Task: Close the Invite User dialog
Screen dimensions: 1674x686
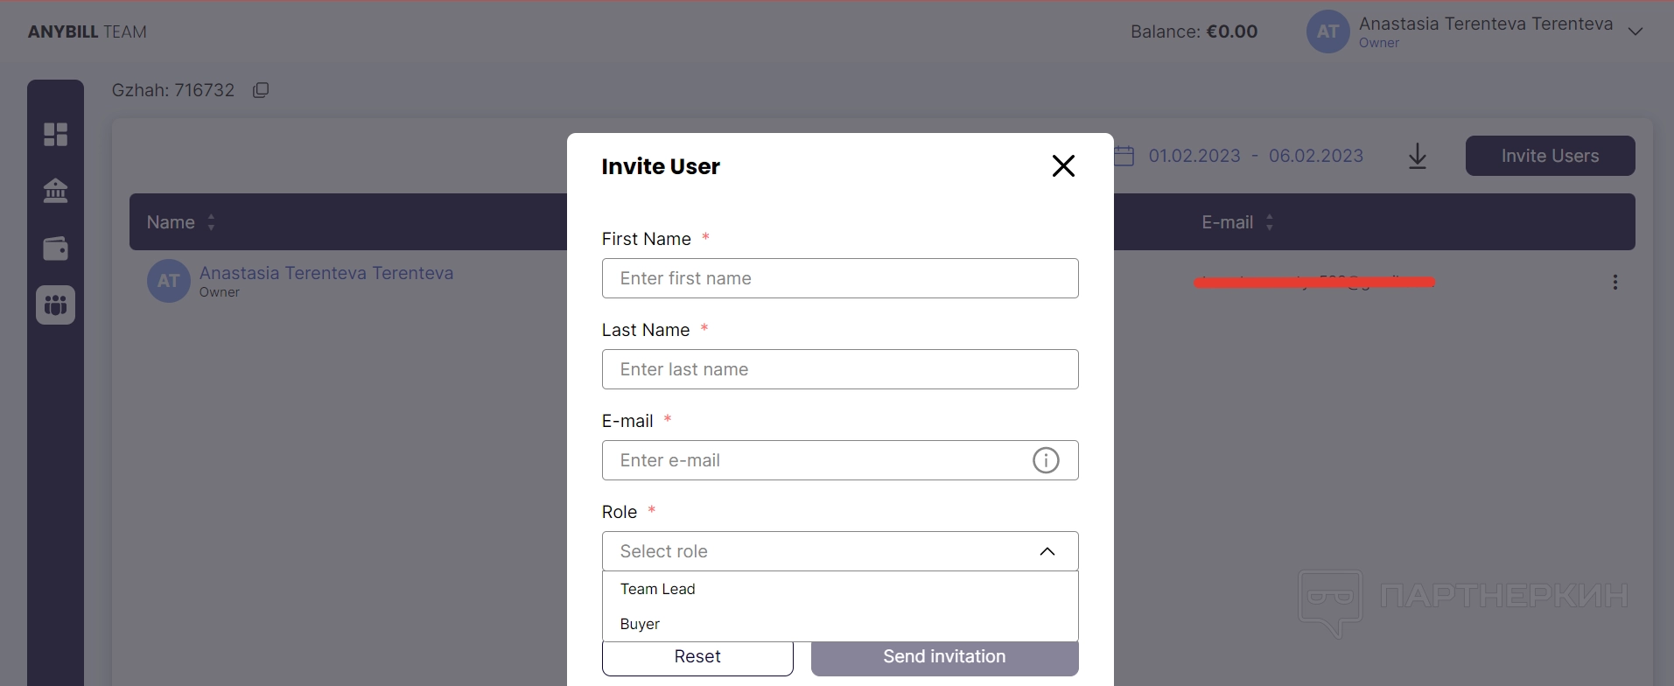Action: point(1063,166)
